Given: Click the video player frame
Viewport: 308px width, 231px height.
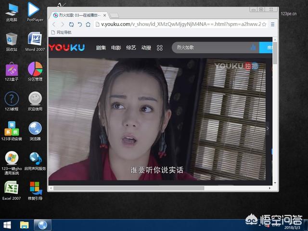Looking at the screenshot, I should (x=157, y=119).
